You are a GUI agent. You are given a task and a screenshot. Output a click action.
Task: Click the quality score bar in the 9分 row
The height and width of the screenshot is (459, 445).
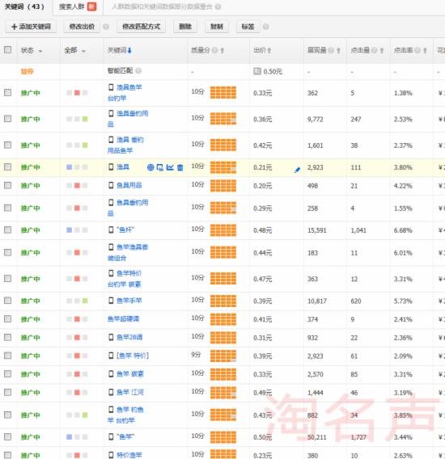click(x=223, y=356)
